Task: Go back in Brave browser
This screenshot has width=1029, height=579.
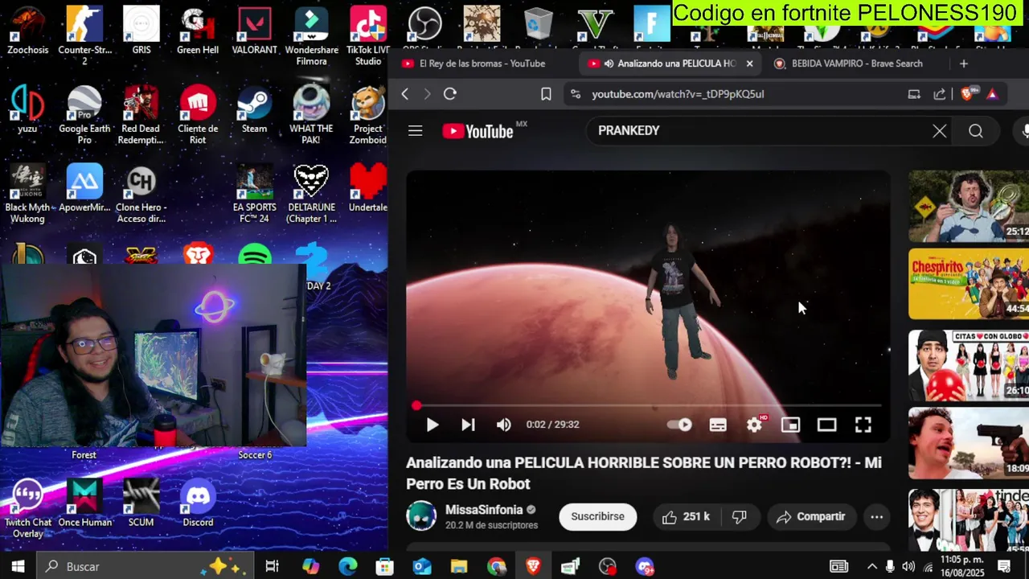Action: pyautogui.click(x=404, y=94)
